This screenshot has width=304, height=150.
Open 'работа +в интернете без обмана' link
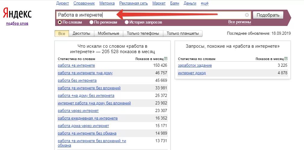(x=87, y=133)
